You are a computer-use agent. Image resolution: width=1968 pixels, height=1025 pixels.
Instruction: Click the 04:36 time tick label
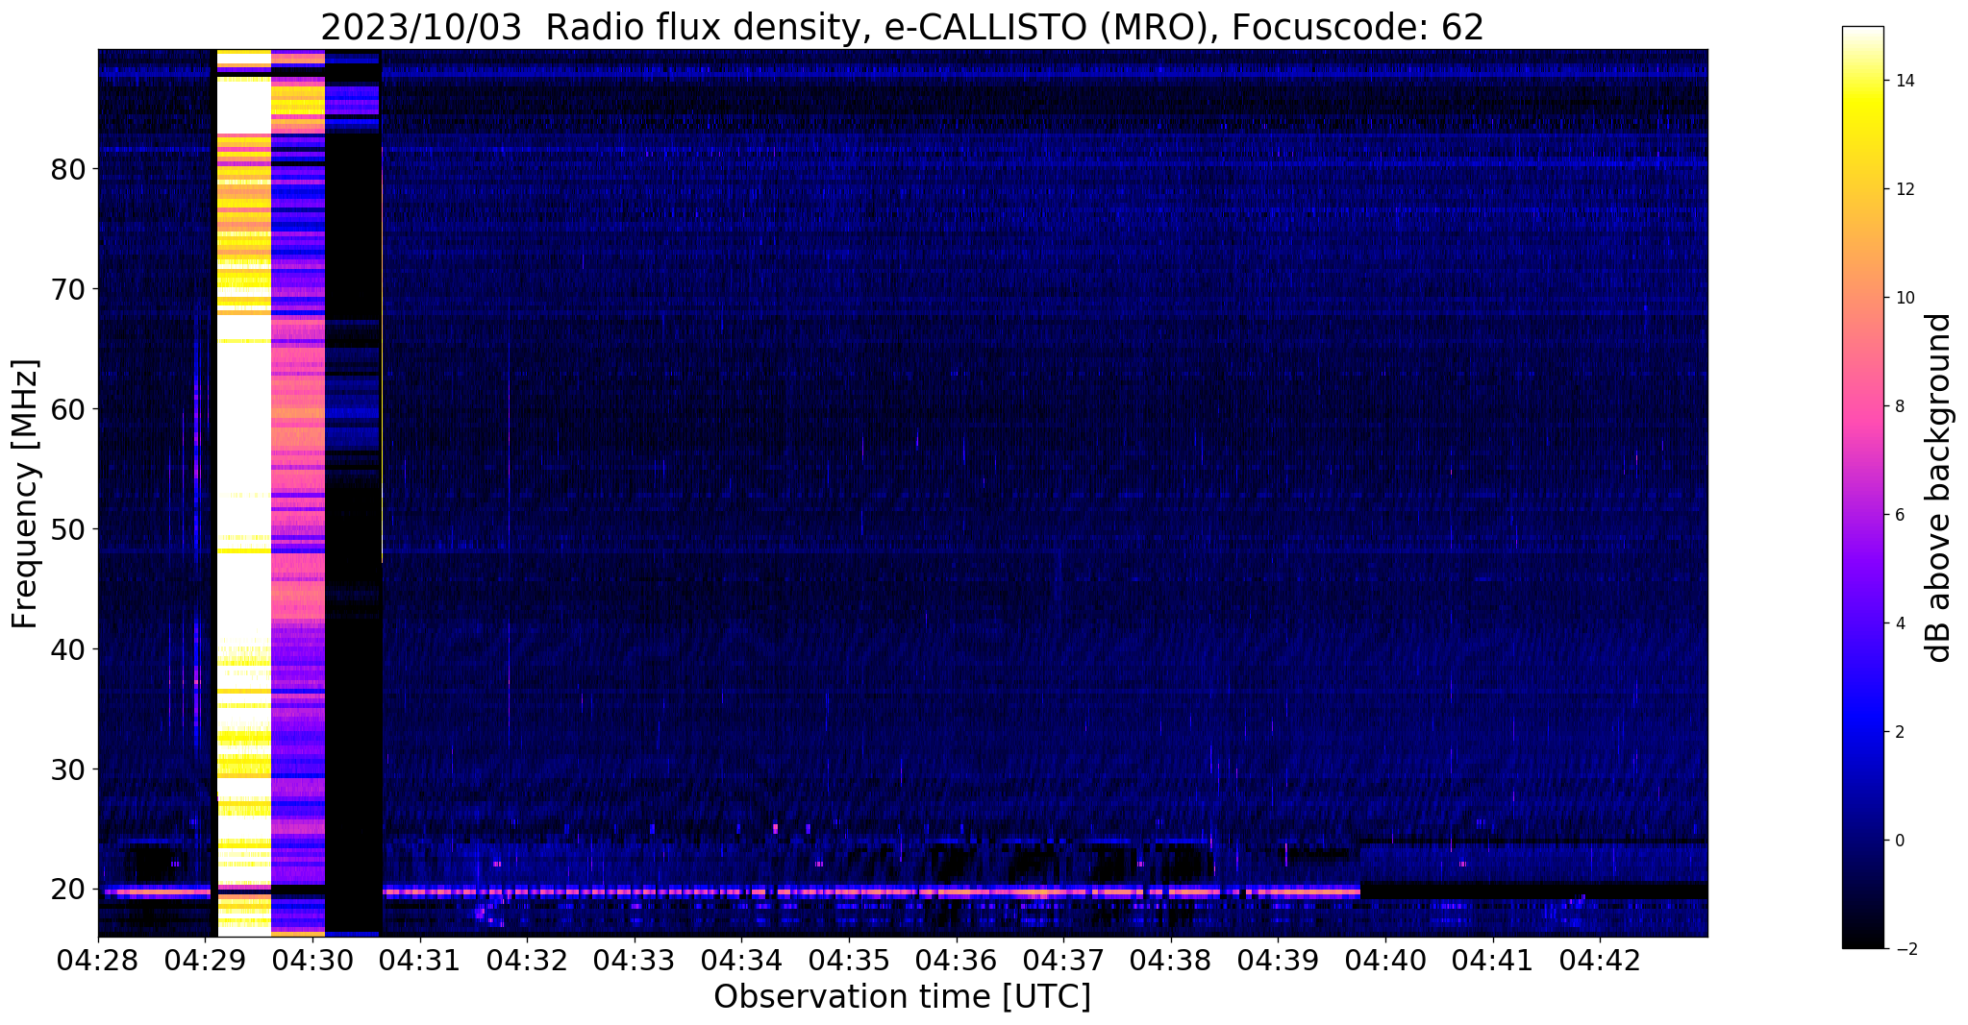point(956,961)
